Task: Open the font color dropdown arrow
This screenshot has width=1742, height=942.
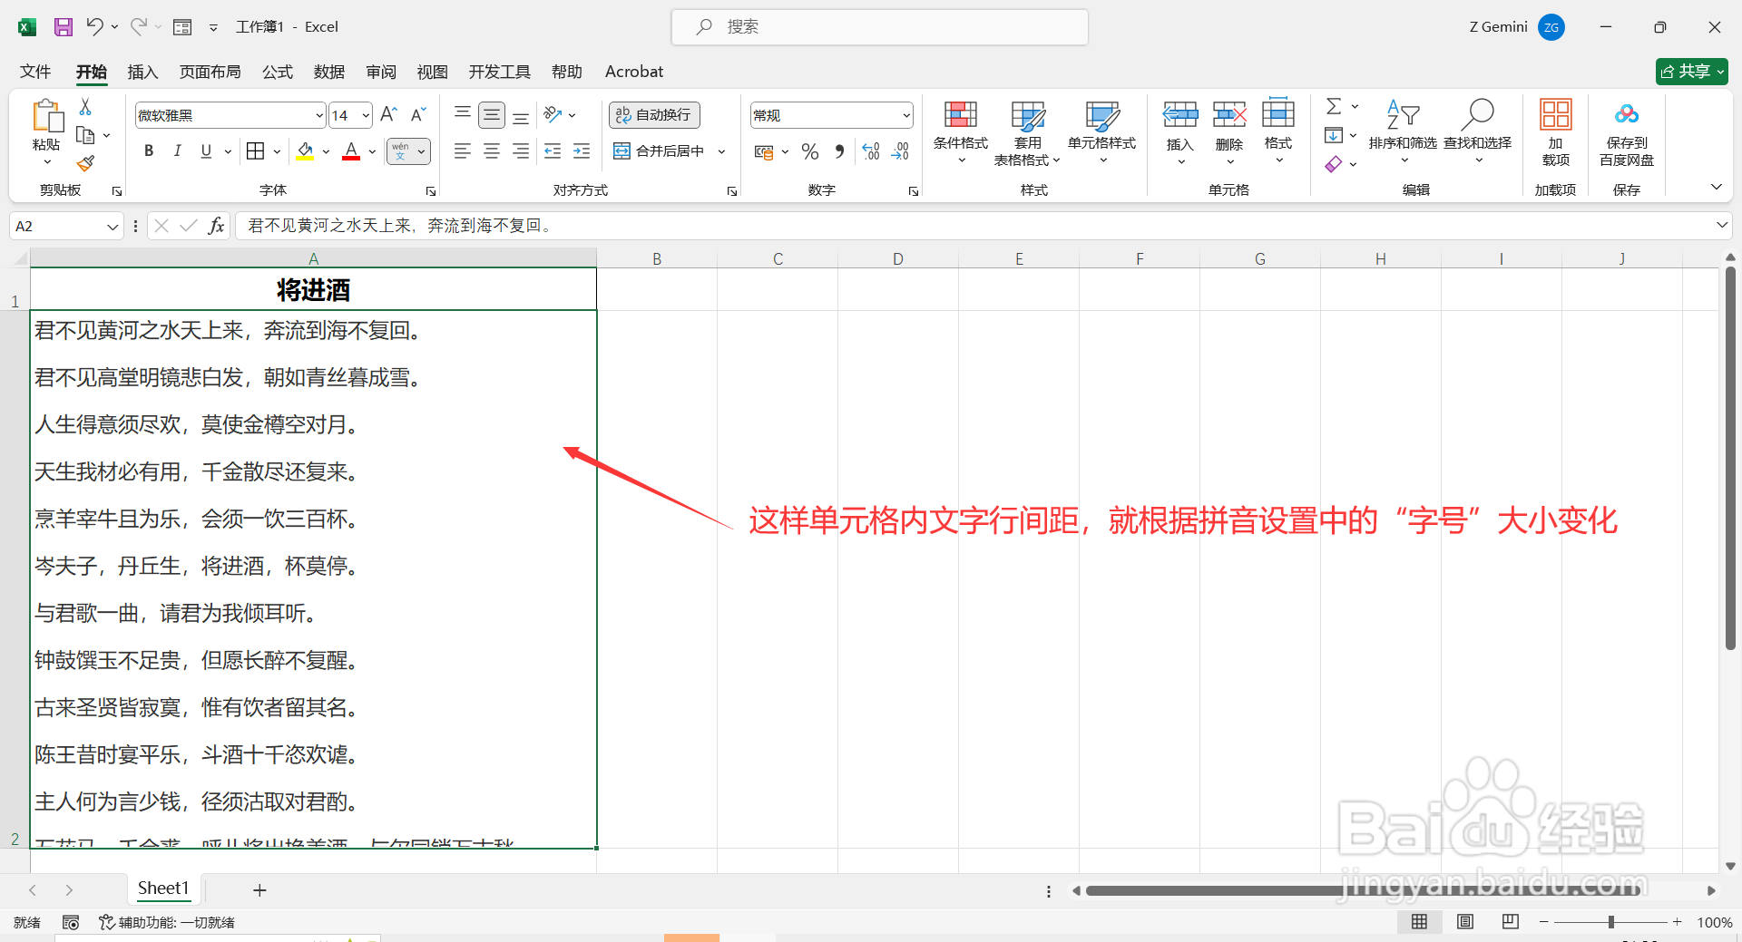Action: click(x=370, y=151)
